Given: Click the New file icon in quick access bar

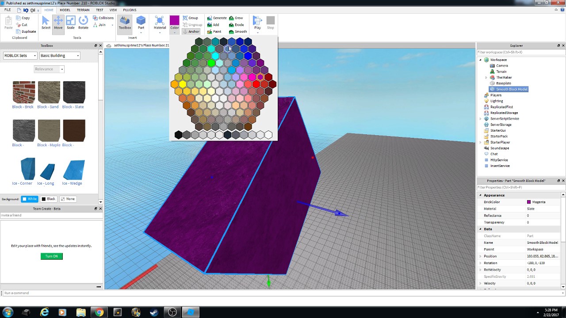Looking at the screenshot, I should (x=19, y=10).
